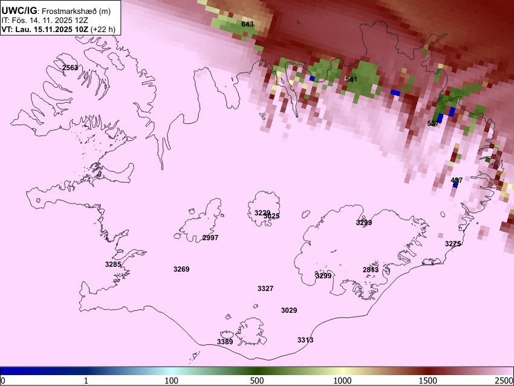Click the map value 2813
The width and height of the screenshot is (514, 386).
tap(371, 270)
